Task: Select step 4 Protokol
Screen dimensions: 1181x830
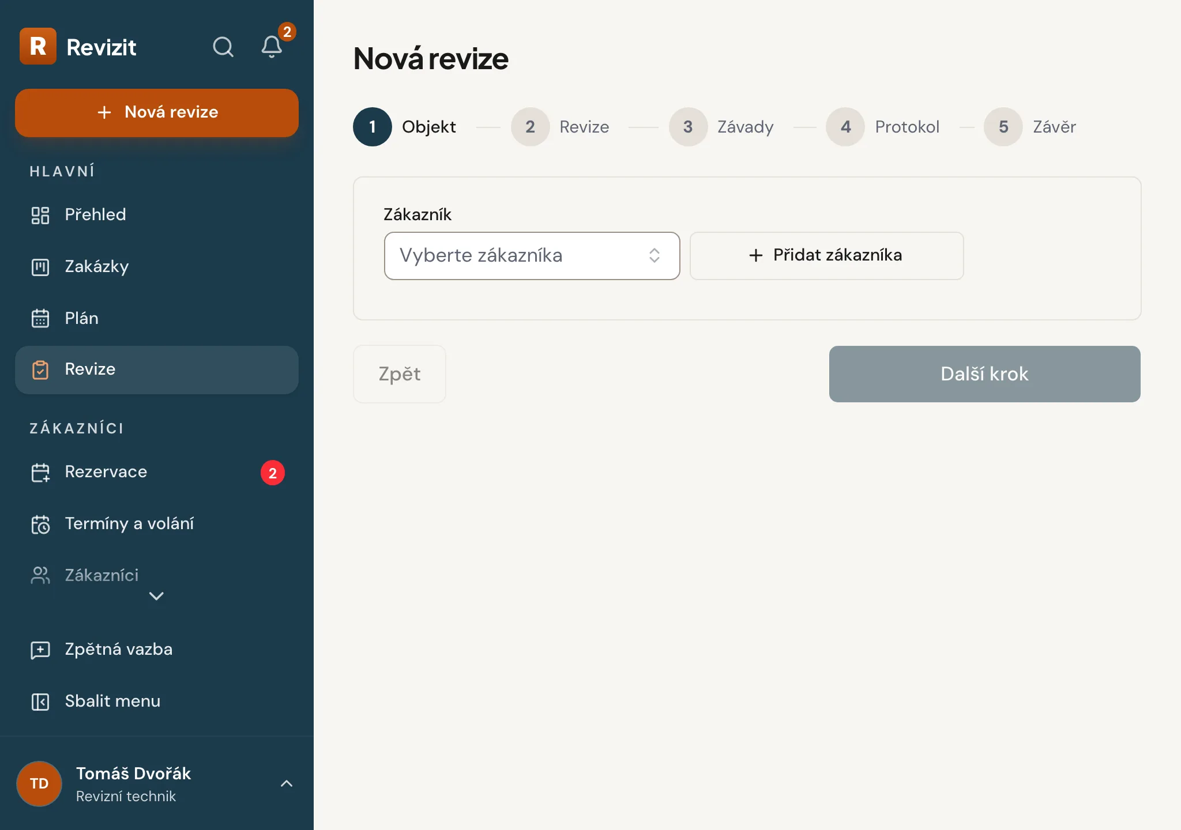Action: click(x=883, y=127)
